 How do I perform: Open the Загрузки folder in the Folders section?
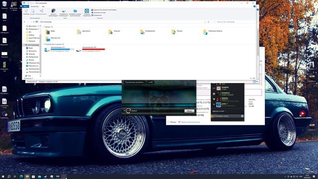point(114,31)
